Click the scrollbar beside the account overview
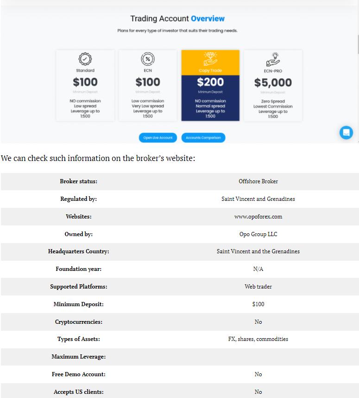Image resolution: width=359 pixels, height=398 pixels. point(357,44)
